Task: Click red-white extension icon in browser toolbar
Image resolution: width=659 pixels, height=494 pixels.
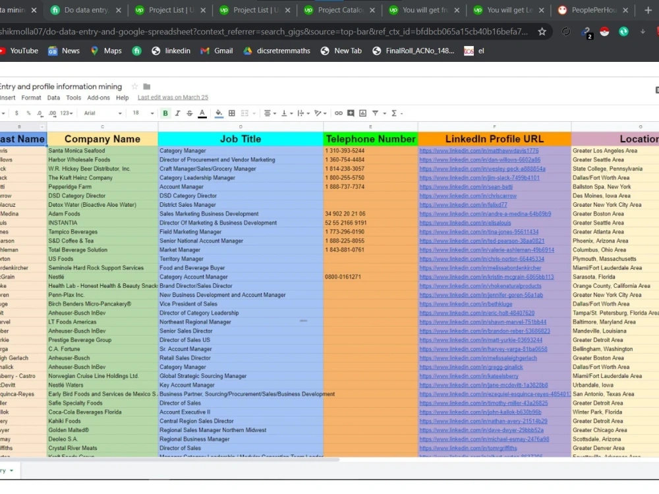Action: tap(604, 32)
